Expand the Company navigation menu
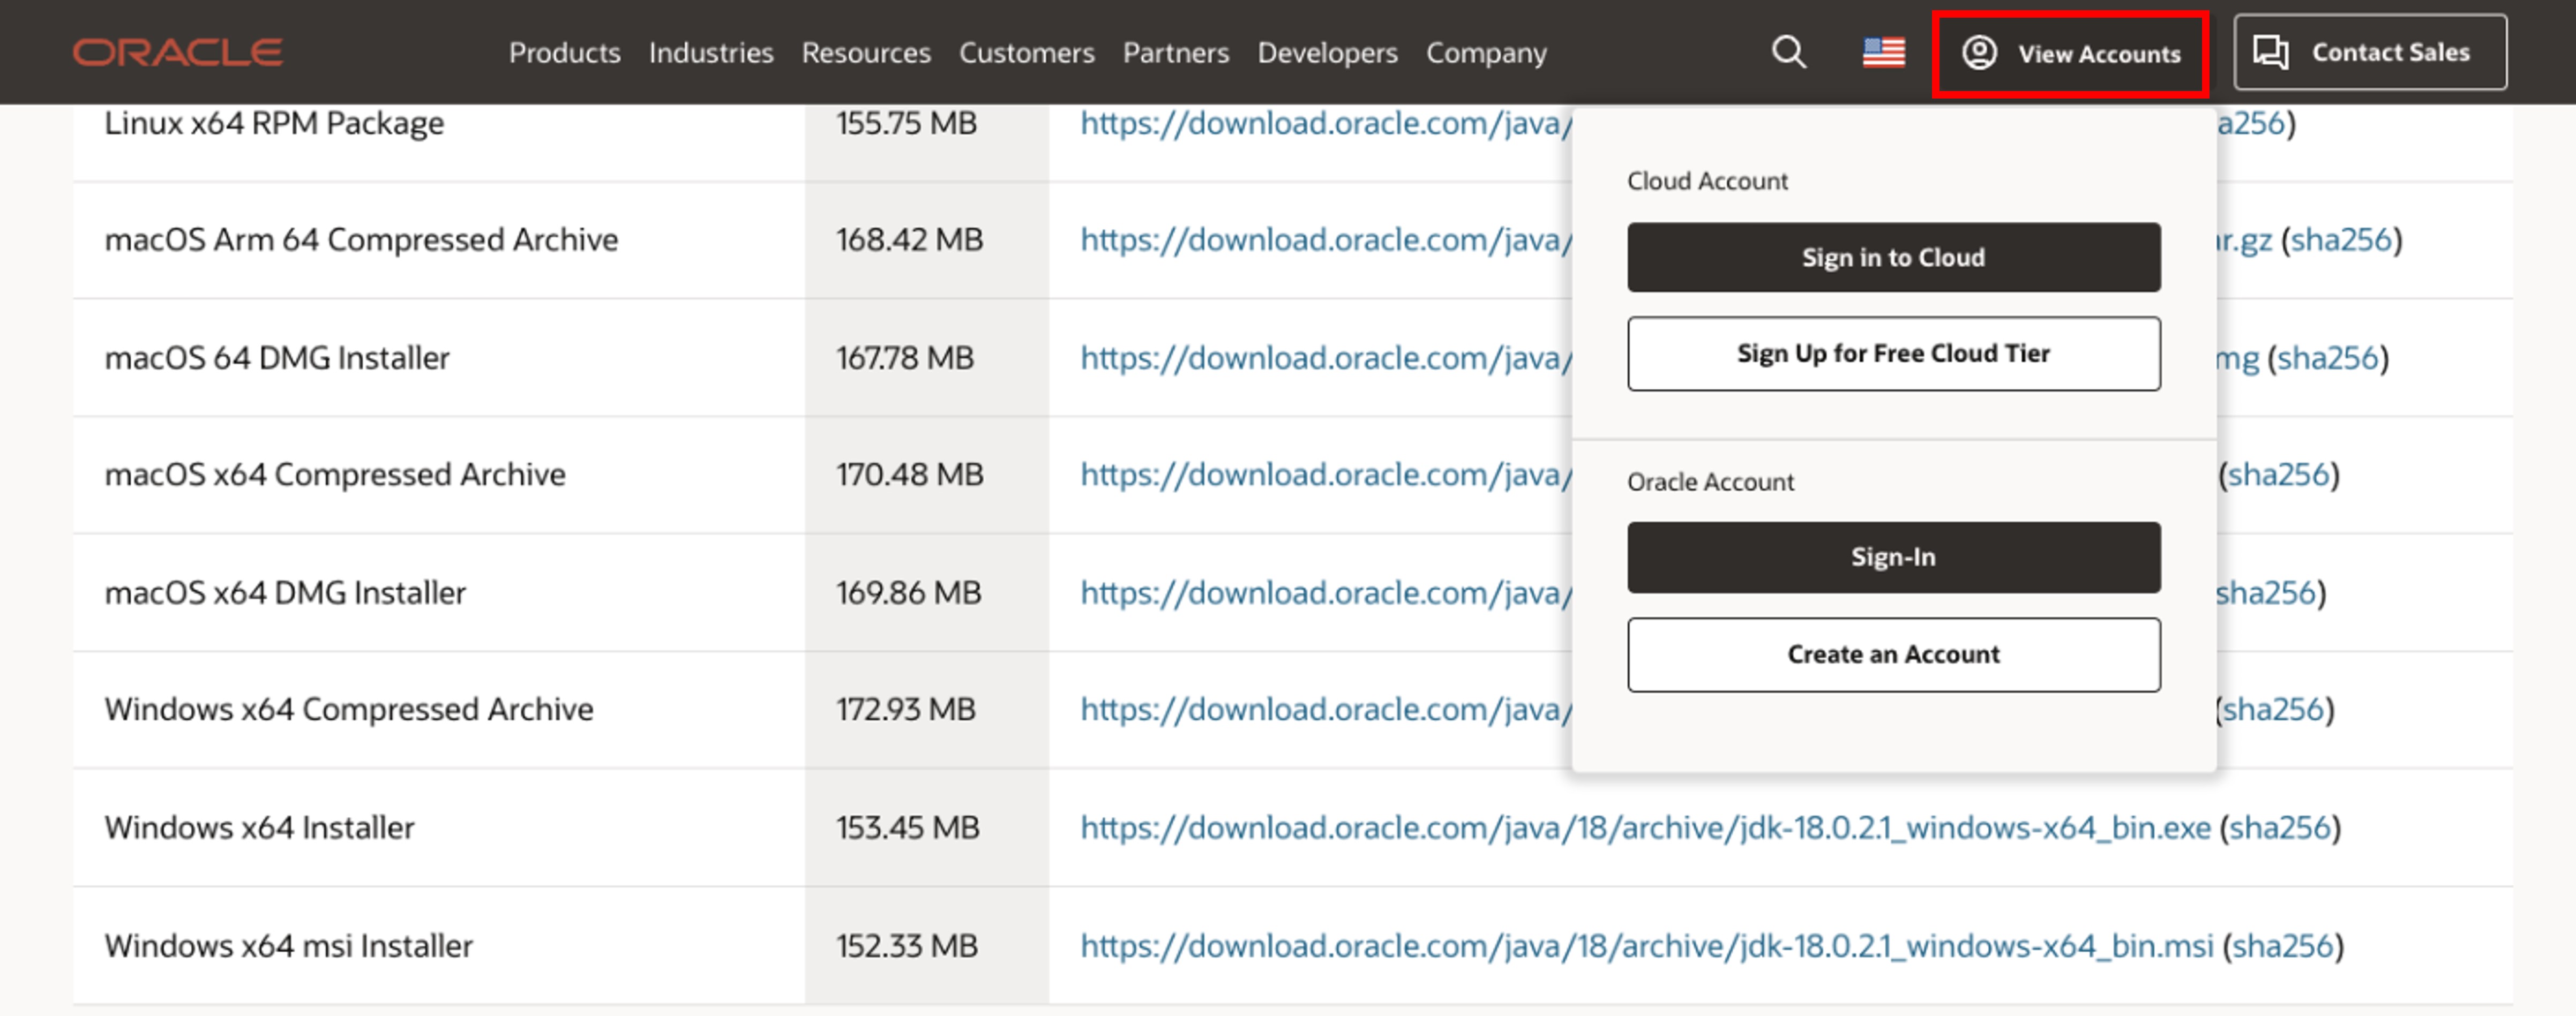 tap(1485, 52)
